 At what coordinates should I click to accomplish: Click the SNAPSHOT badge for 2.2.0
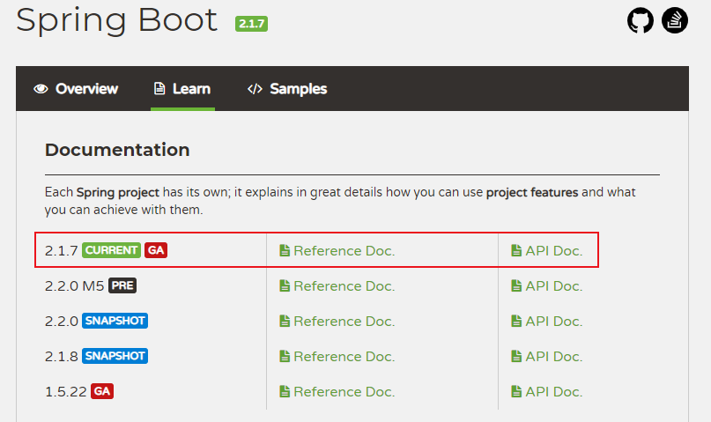tap(115, 321)
